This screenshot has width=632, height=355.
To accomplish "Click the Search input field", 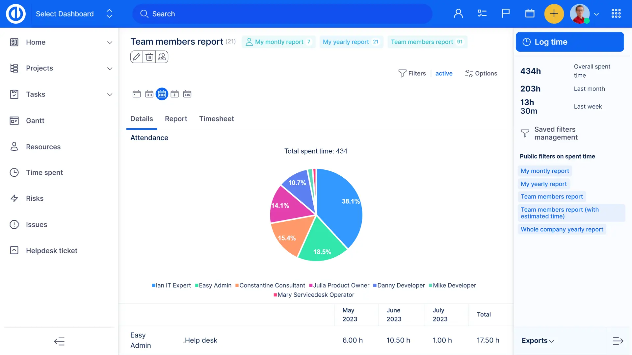I will point(282,14).
